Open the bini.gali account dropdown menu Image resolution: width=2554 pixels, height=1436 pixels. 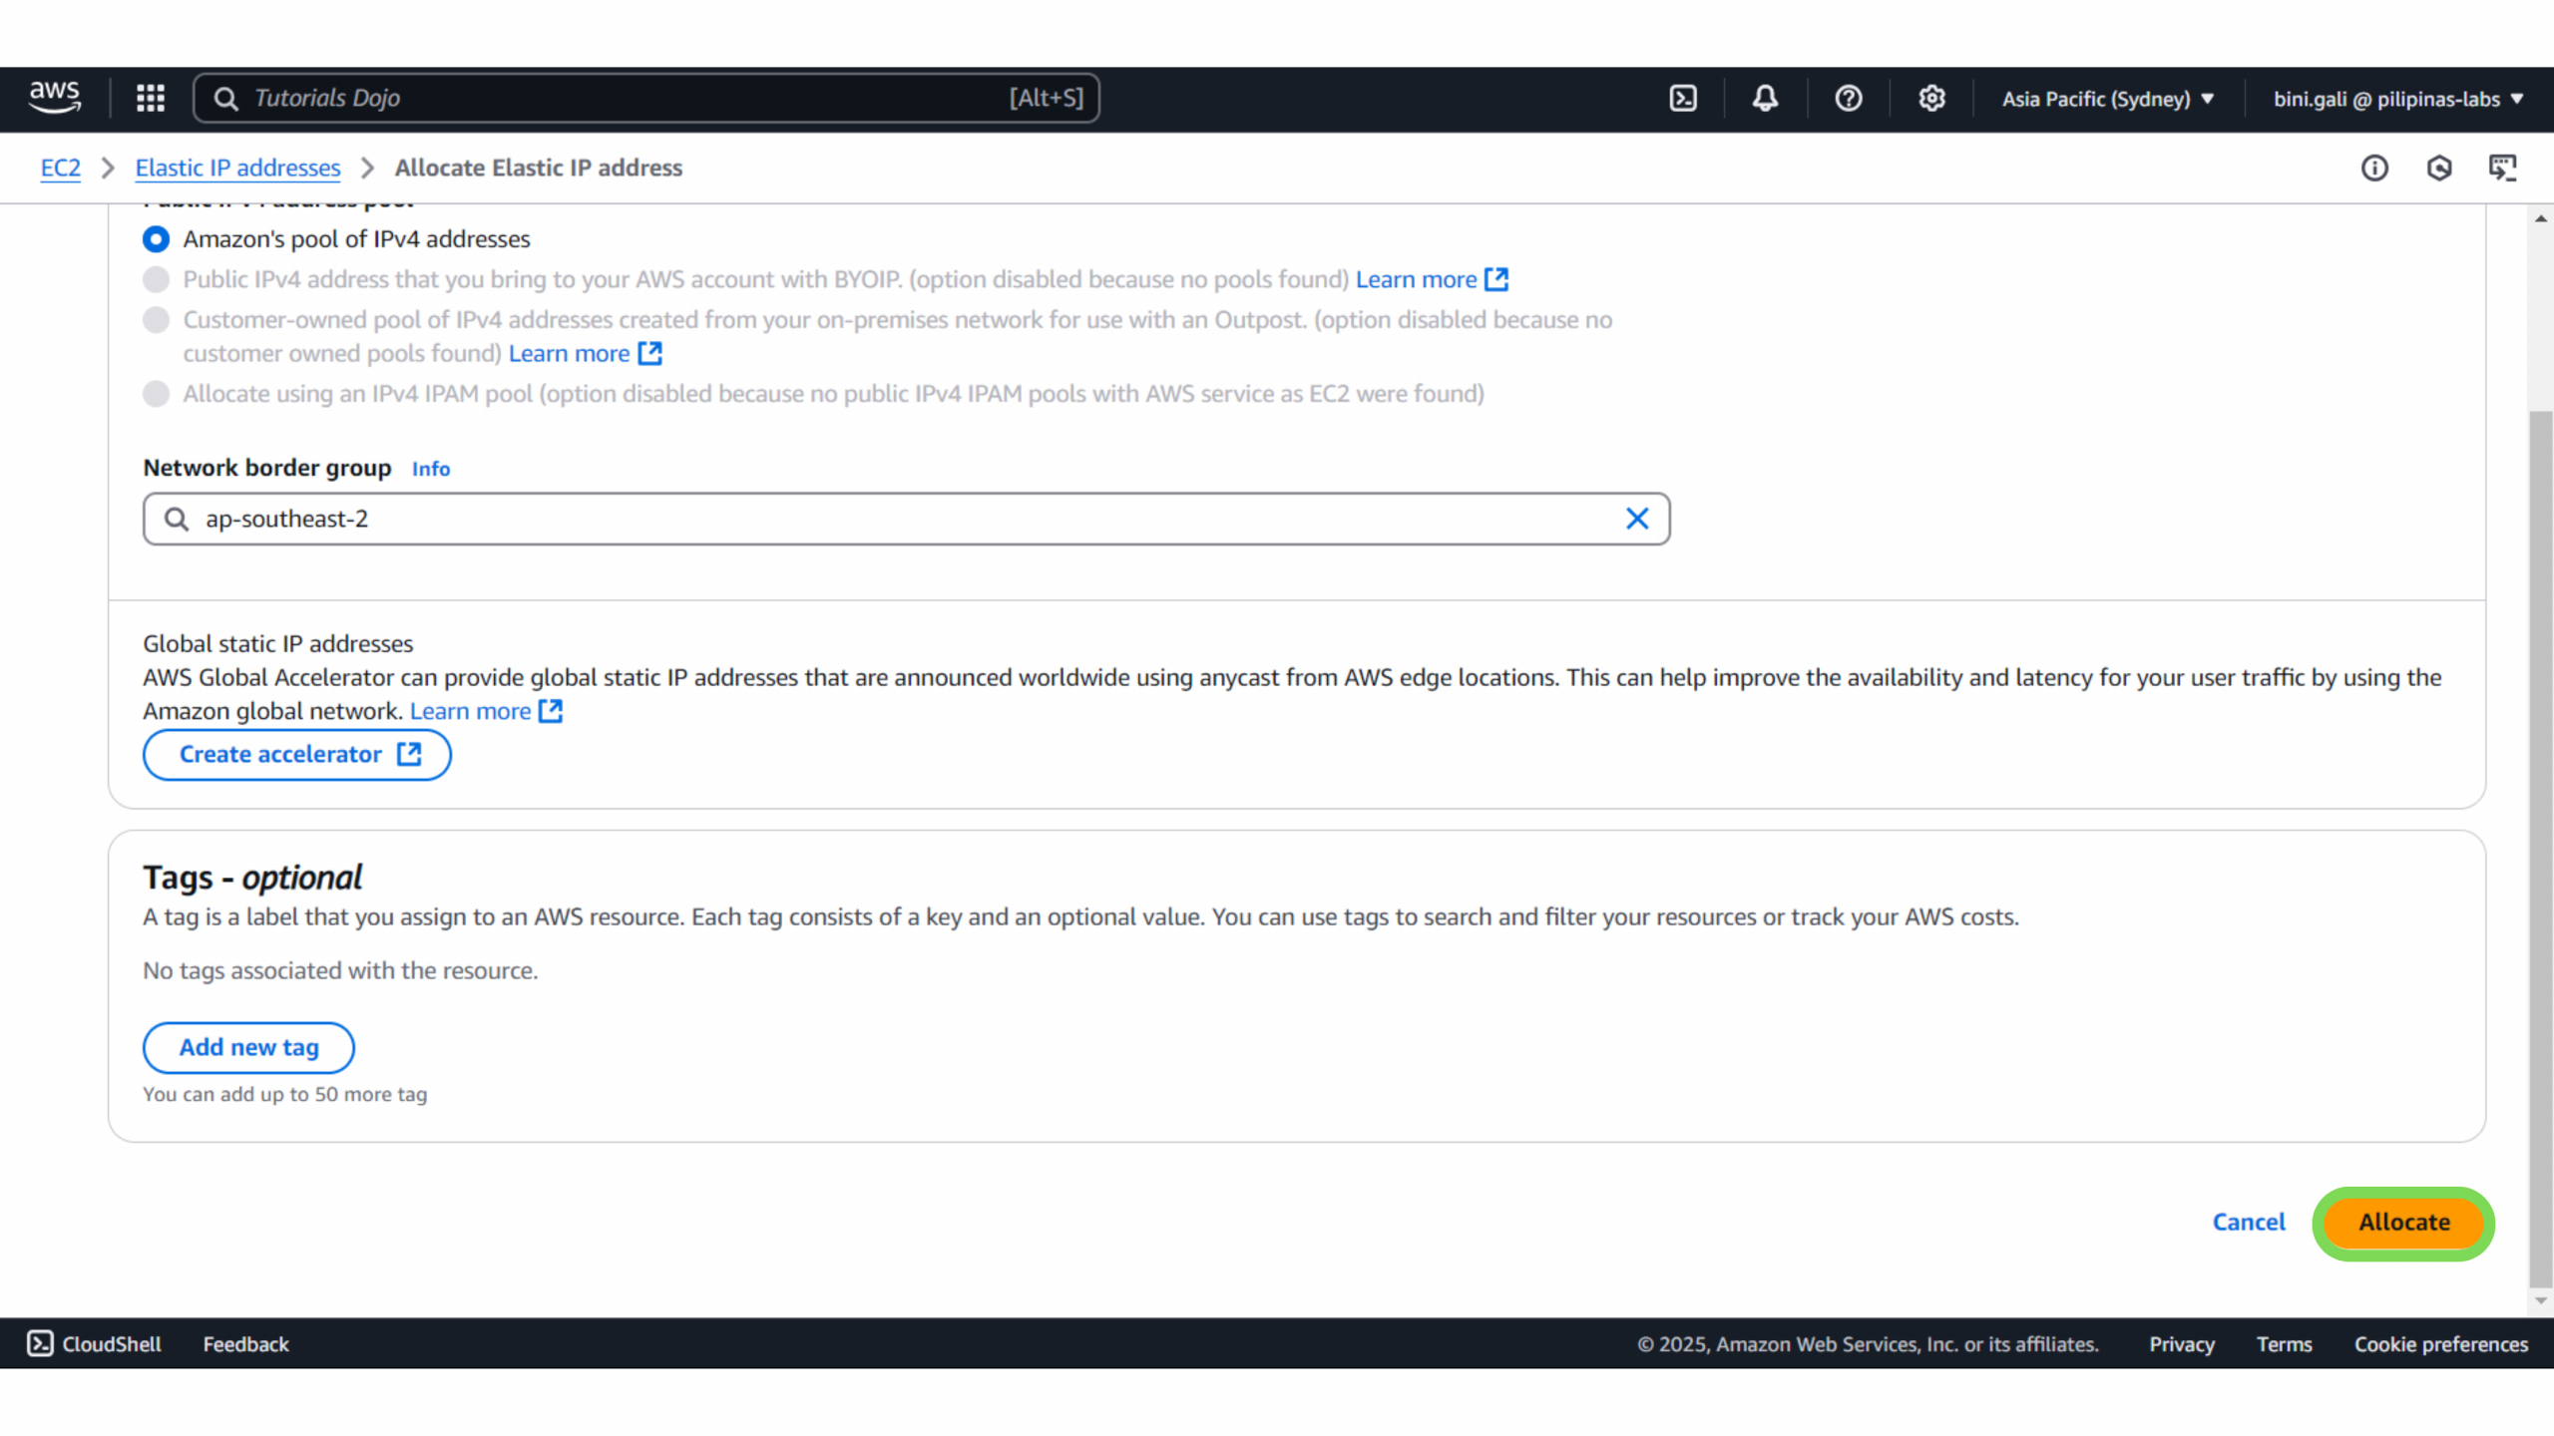coord(2397,99)
